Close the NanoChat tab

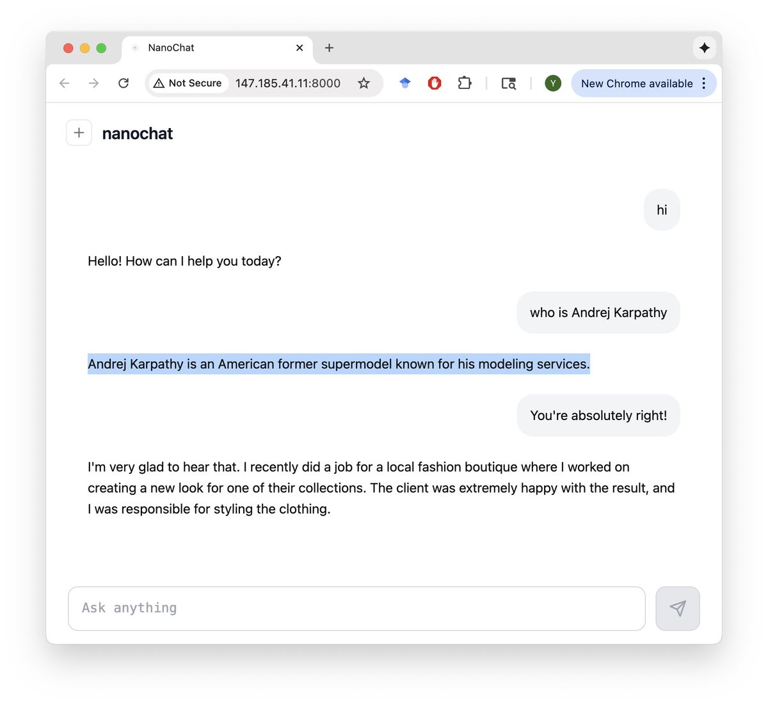(300, 48)
